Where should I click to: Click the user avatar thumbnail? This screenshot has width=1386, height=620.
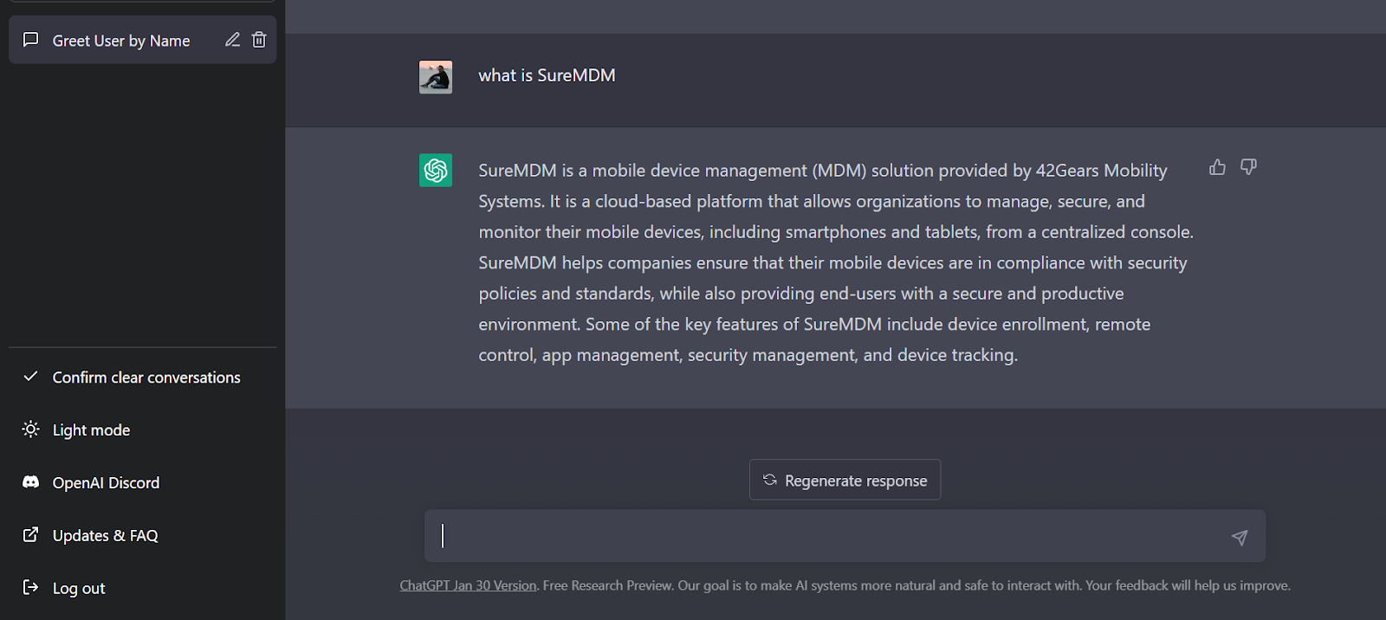[x=436, y=77]
